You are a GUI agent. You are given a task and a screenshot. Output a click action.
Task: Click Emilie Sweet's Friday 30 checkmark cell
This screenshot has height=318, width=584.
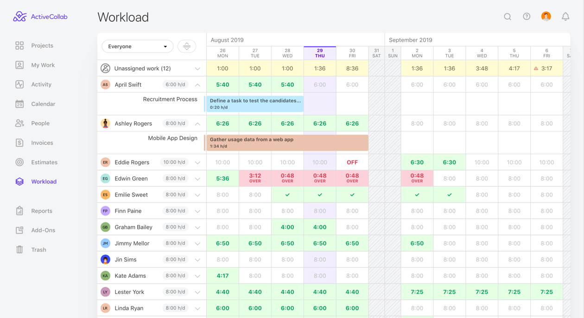click(x=352, y=195)
